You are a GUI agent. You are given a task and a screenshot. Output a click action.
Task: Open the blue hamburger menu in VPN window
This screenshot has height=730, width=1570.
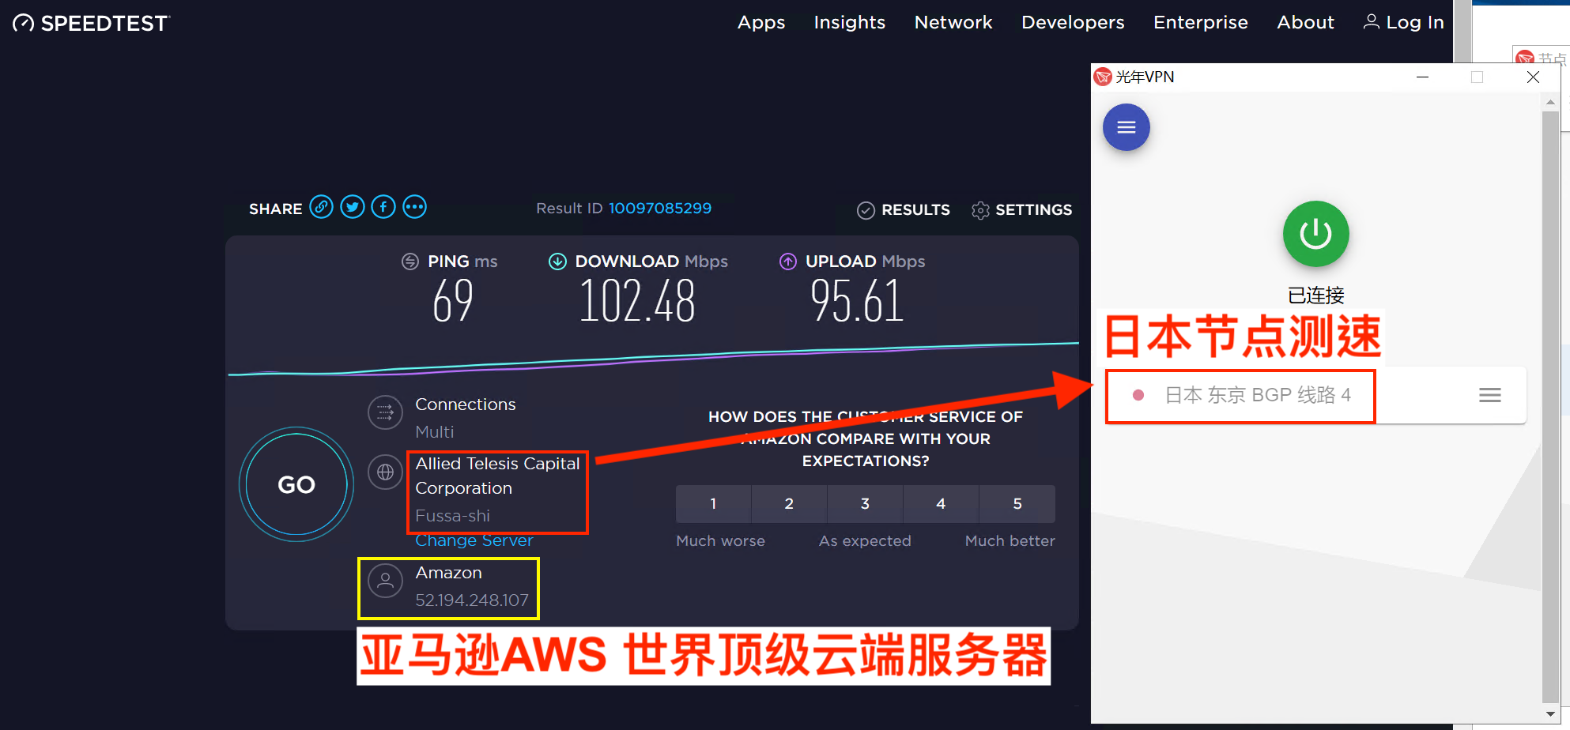[1127, 127]
